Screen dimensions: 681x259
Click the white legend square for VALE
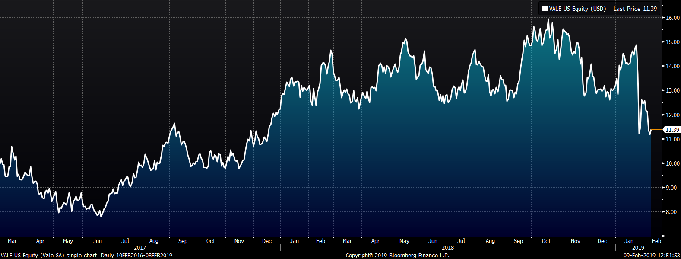coord(545,9)
